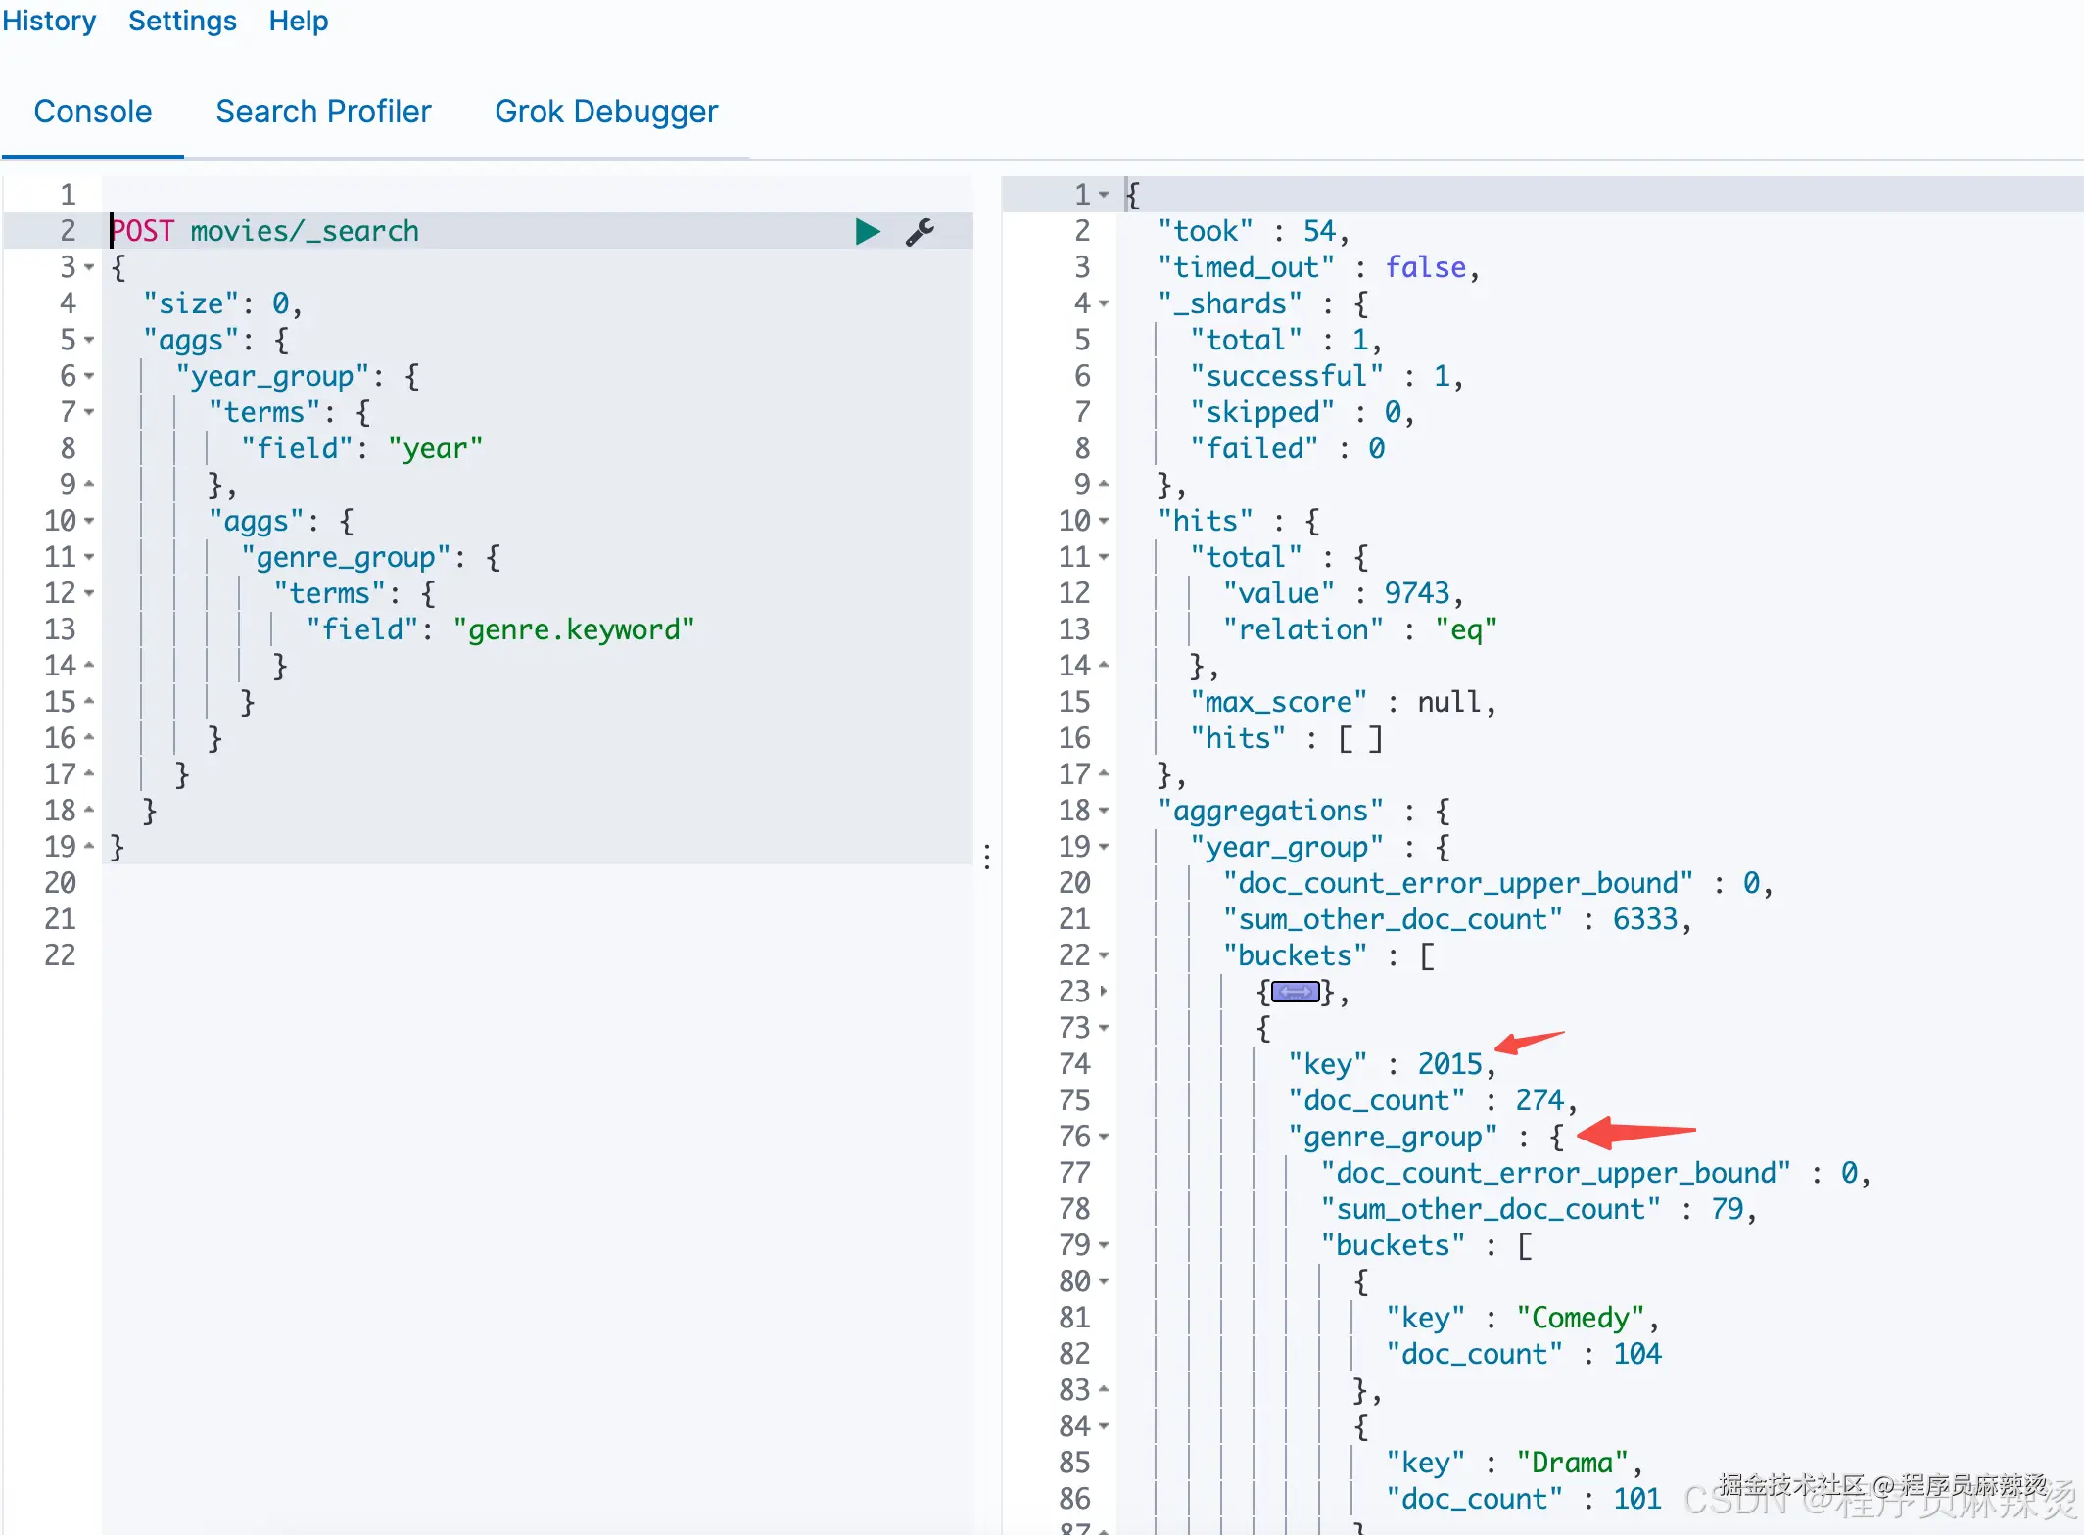Expand the collapsed bucket placeholder on line 23
The image size is (2084, 1535).
coord(1295,993)
